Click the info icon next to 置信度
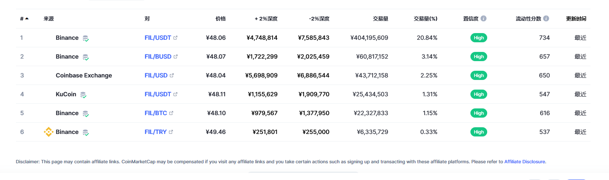 pos(483,19)
